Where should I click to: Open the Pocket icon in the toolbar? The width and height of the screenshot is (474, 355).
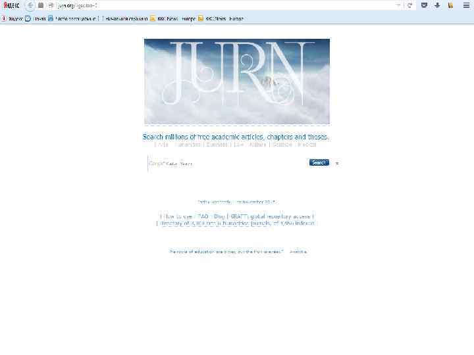424,5
